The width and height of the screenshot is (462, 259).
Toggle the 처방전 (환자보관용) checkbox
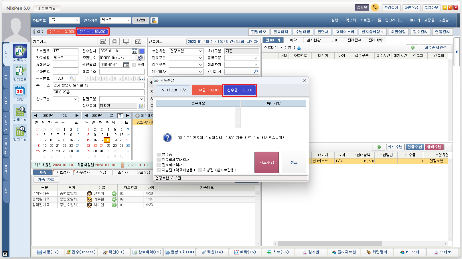pyautogui.click(x=200, y=170)
